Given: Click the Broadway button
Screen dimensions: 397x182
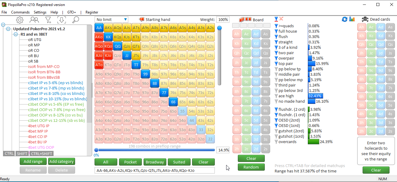Looking at the screenshot, I should pos(155,162).
